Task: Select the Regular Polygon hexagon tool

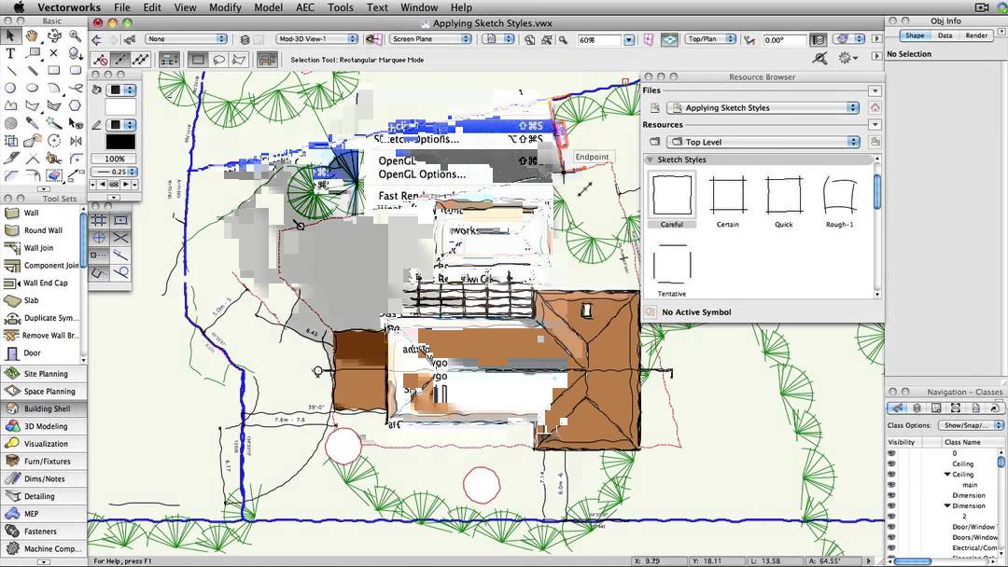Action: [x=76, y=105]
